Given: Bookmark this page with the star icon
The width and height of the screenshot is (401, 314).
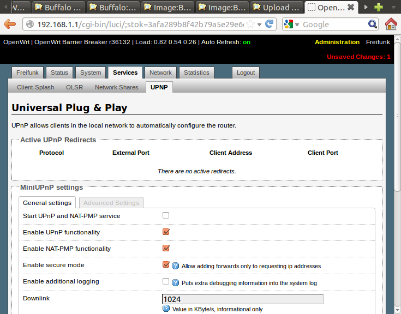Looking at the screenshot, I should point(250,24).
